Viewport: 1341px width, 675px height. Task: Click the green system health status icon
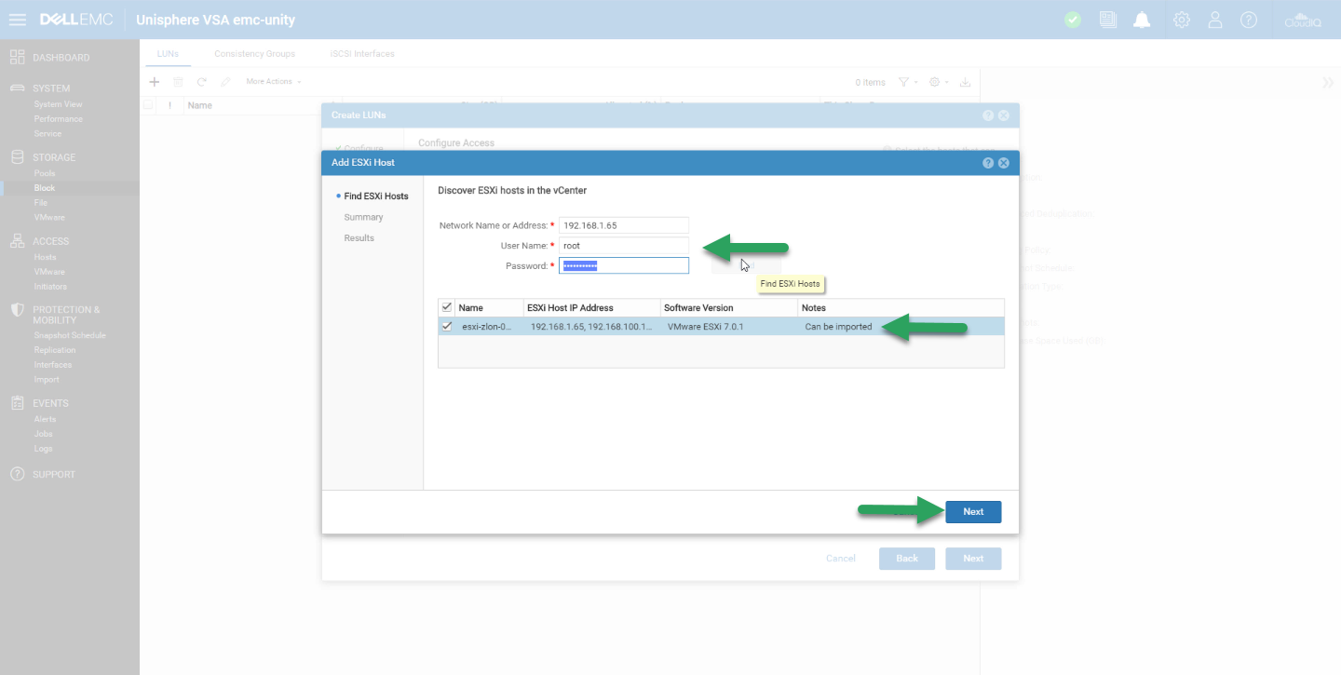tap(1073, 20)
